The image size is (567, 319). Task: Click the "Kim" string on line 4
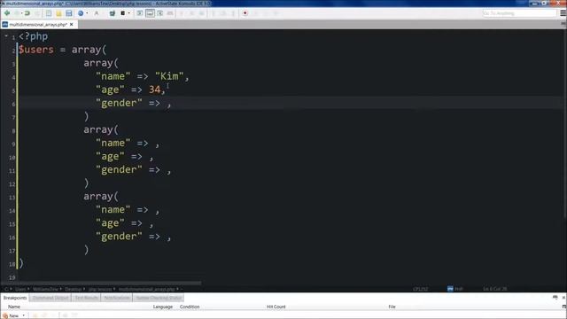click(x=169, y=76)
